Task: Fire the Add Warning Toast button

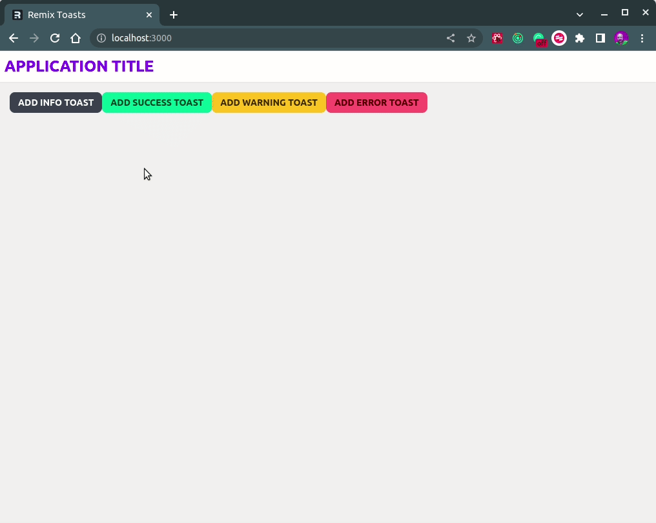Action: [x=269, y=103]
